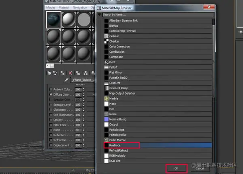
Task: Select the Gradient Ramp map icon
Action: 106,88
